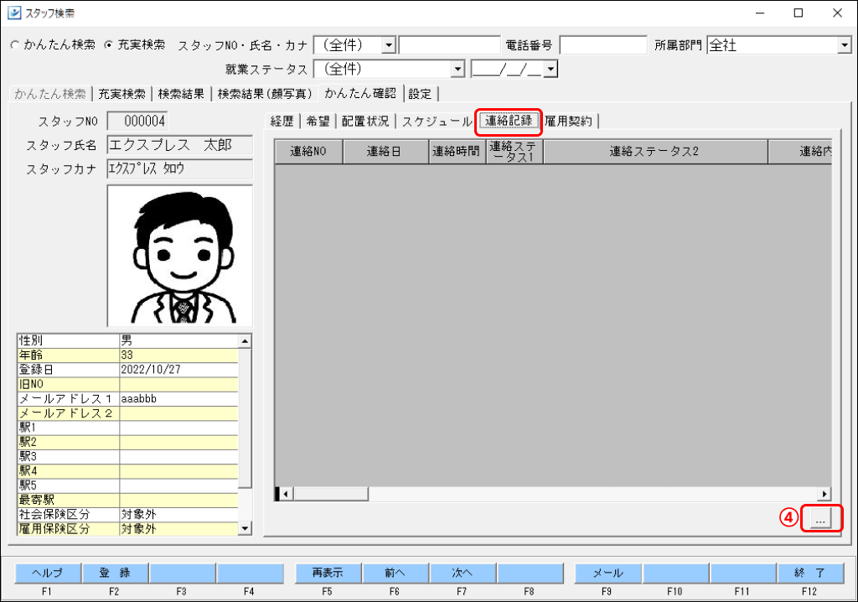Image resolution: width=858 pixels, height=602 pixels.
Task: Click the スタッフカナ field
Action: click(x=180, y=169)
